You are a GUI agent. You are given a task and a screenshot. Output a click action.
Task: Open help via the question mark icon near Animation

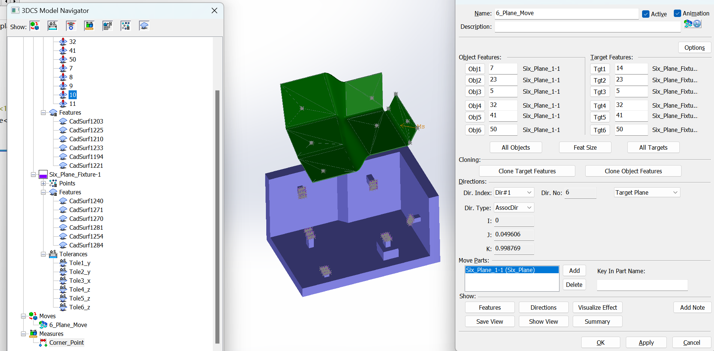[697, 24]
